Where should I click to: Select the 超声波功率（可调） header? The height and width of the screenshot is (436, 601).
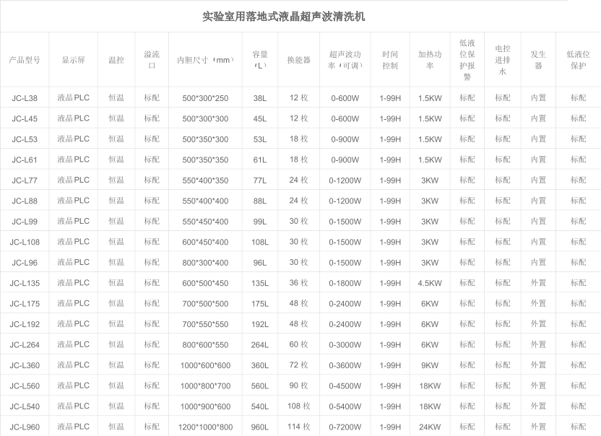pyautogui.click(x=345, y=60)
